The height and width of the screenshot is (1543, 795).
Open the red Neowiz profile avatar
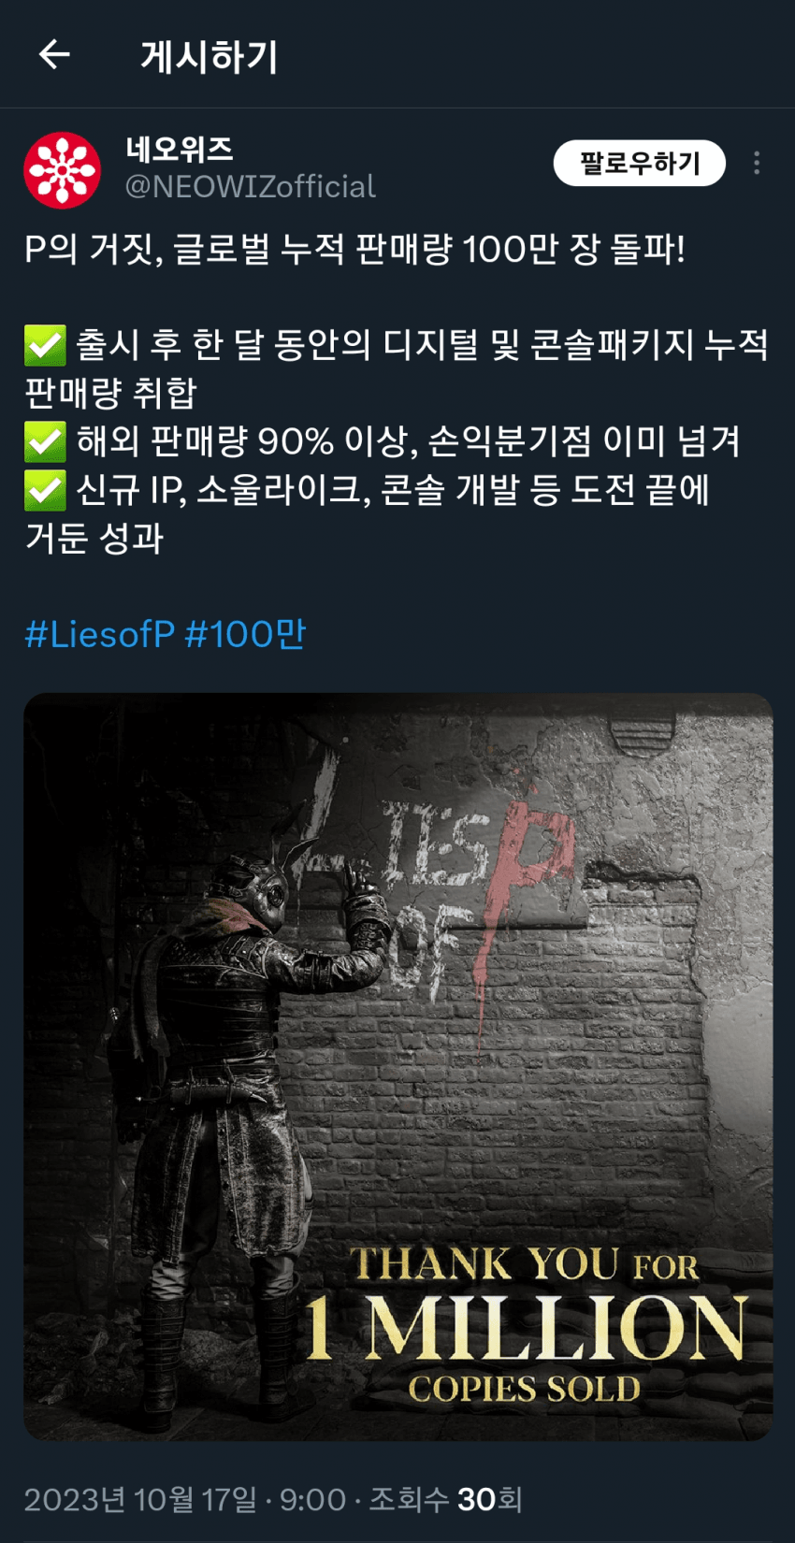pos(62,170)
